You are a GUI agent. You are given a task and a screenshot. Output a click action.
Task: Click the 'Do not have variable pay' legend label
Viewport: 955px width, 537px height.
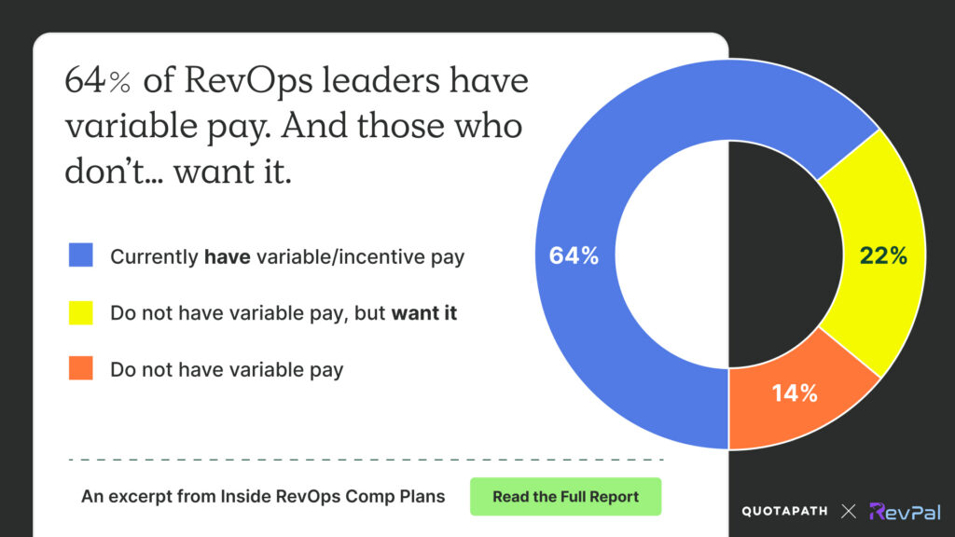point(227,369)
